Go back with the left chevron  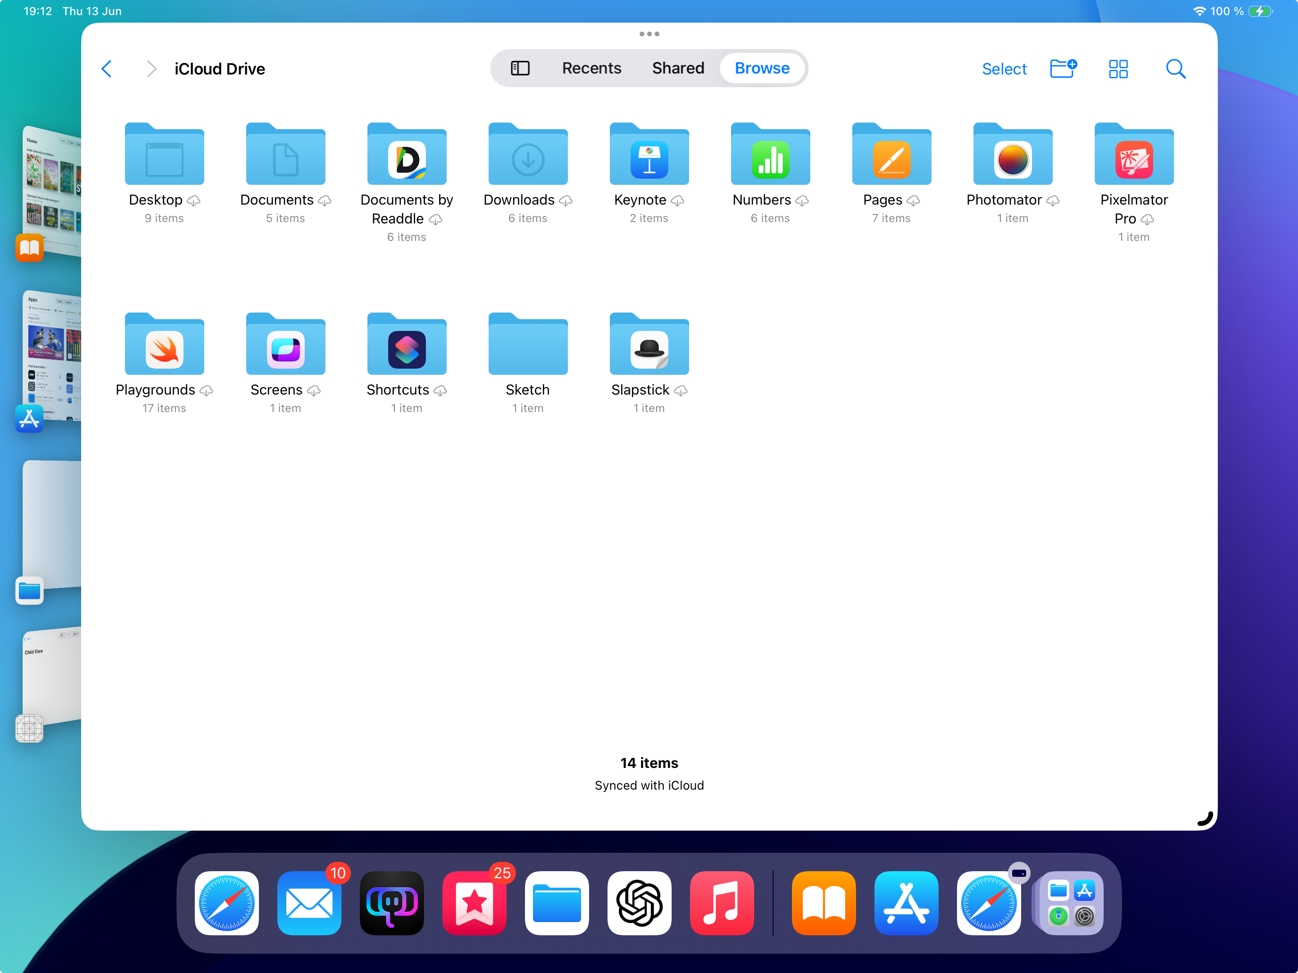(107, 69)
